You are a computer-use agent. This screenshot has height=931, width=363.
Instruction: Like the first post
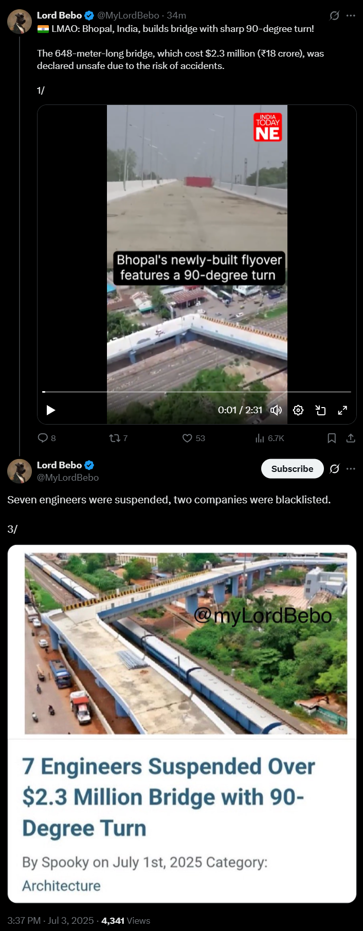[193, 438]
